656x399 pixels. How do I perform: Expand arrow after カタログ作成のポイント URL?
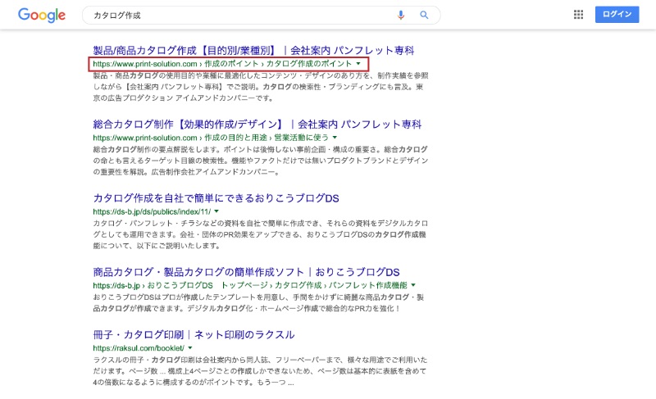(358, 64)
